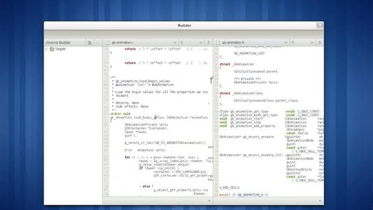Viewport: 373px width, 210px height.
Task: Click 'G_END_DECLS' in the right editor
Action: click(229, 188)
